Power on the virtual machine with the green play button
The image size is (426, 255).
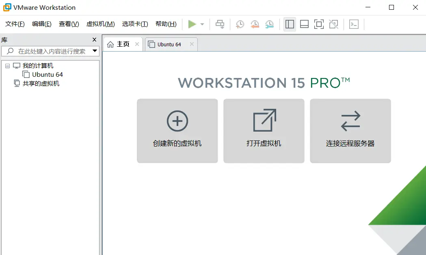192,24
